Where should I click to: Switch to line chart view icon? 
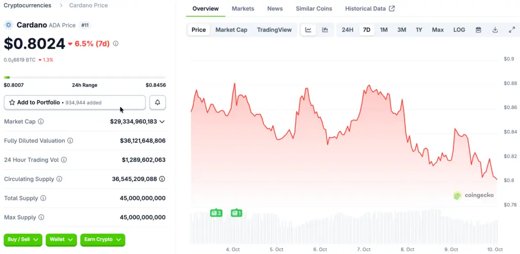pyautogui.click(x=308, y=30)
